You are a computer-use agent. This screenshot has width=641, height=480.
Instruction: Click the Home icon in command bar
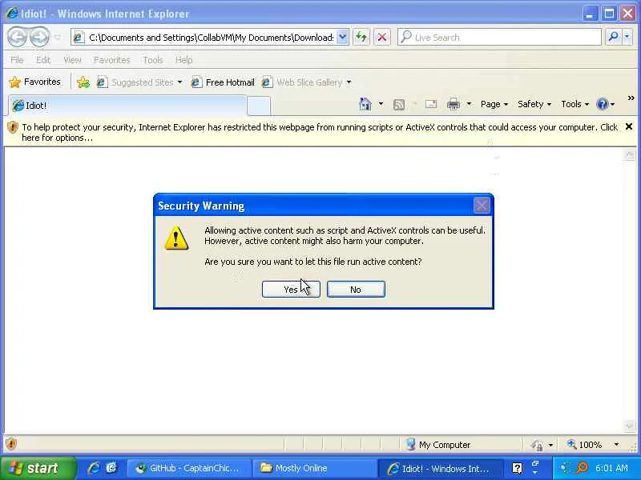365,104
